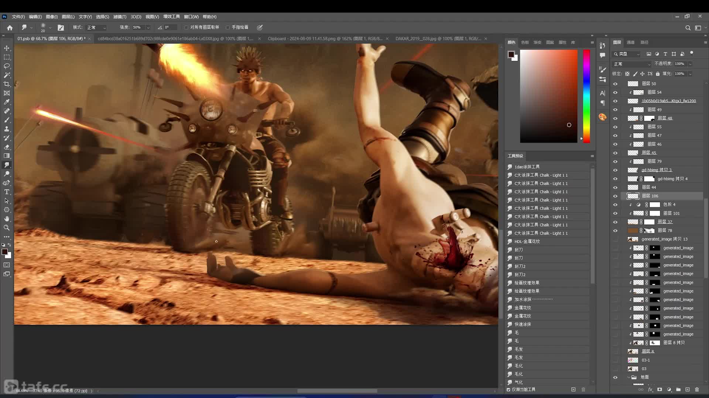The width and height of the screenshot is (709, 398).
Task: Create a new layer from panel footer
Action: click(x=688, y=390)
